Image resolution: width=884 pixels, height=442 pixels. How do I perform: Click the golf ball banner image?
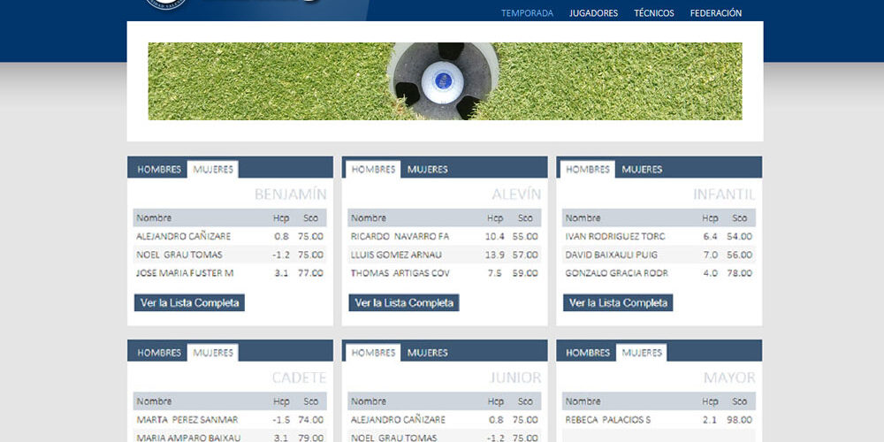click(445, 81)
